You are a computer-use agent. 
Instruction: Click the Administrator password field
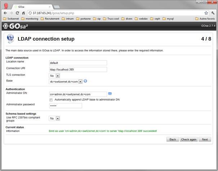coord(66,106)
